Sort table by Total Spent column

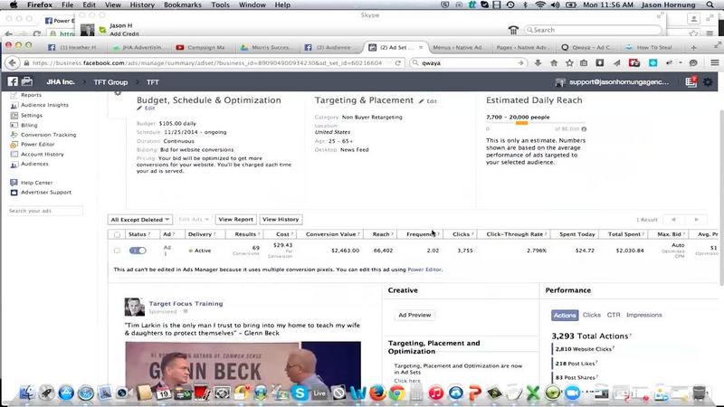[624, 234]
